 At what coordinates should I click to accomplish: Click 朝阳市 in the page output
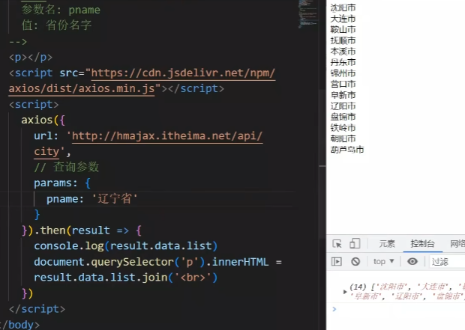(343, 138)
